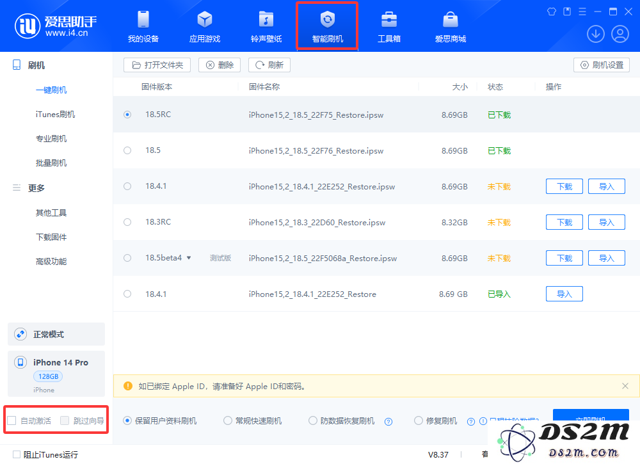Viewport: 640px width, 464px height.
Task: Open 高级功能 in the sidebar
Action: 51,262
